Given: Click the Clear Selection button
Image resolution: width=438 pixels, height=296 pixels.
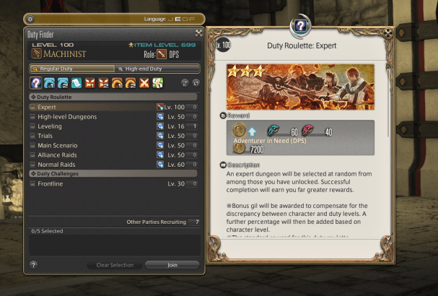Looking at the screenshot, I should click(115, 265).
